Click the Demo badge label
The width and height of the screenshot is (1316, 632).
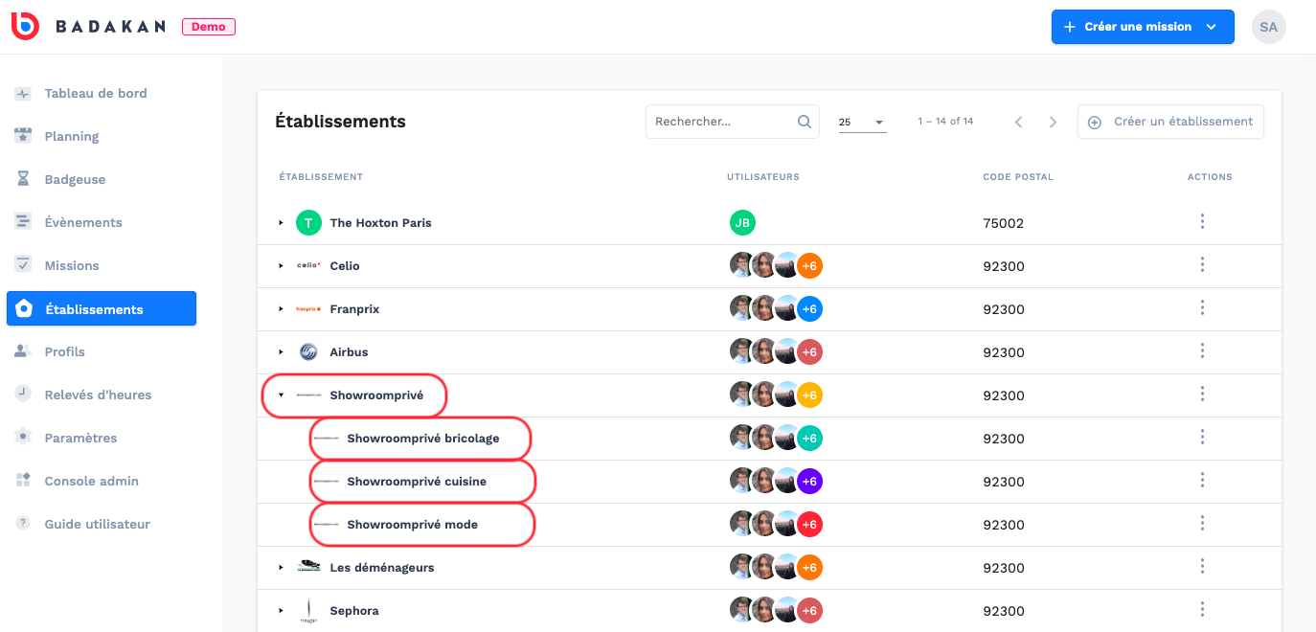click(209, 27)
